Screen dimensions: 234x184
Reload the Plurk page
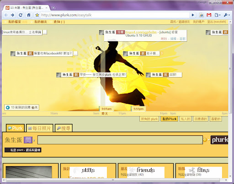click(21, 15)
